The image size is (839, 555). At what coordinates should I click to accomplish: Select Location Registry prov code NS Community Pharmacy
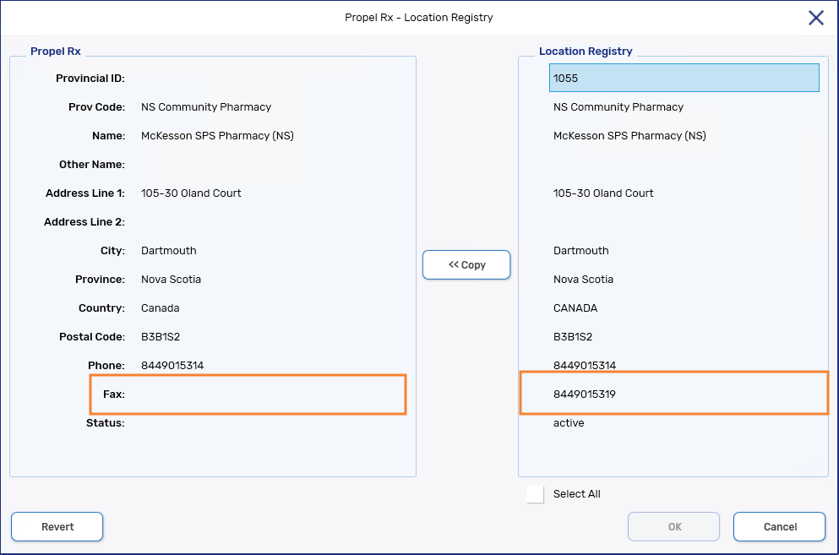(618, 106)
